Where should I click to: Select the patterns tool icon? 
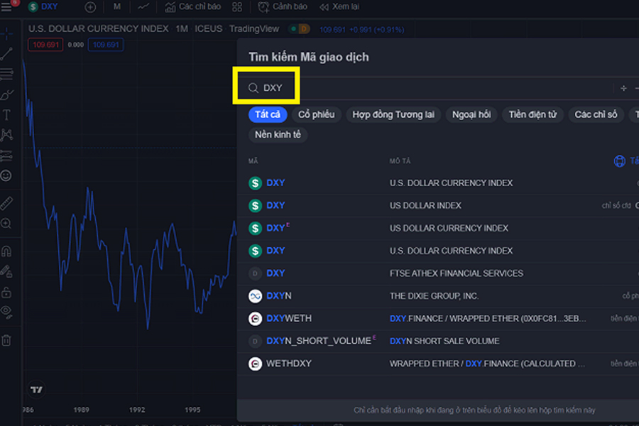point(6,135)
